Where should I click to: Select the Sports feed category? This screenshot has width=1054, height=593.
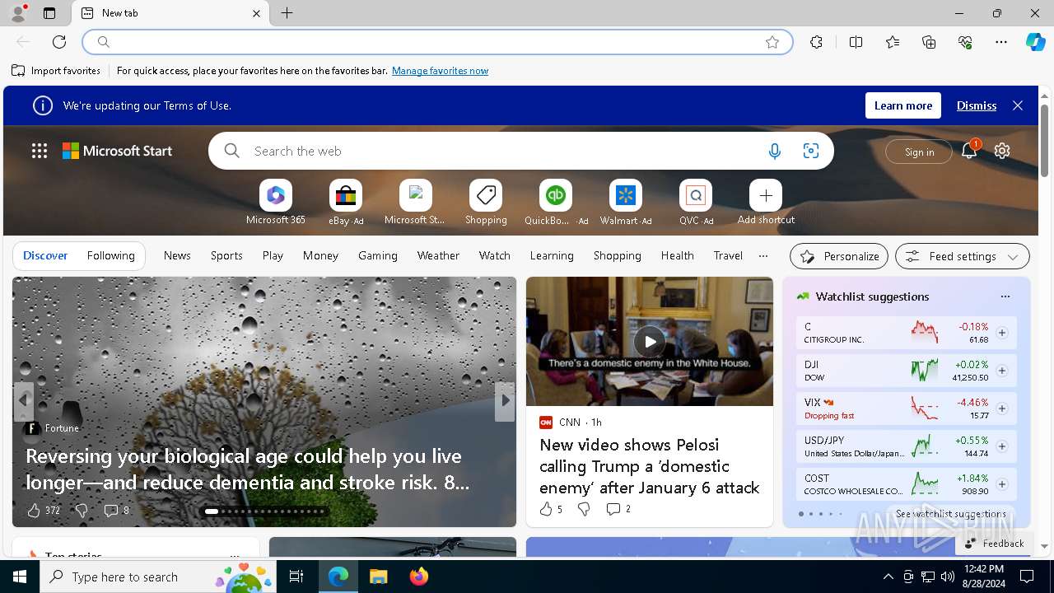[x=226, y=255]
